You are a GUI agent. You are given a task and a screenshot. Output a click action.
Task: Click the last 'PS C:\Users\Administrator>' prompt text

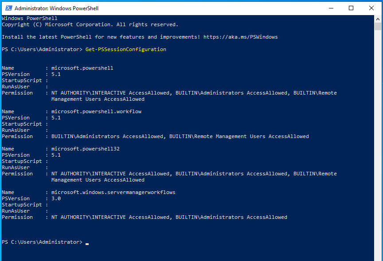point(42,242)
